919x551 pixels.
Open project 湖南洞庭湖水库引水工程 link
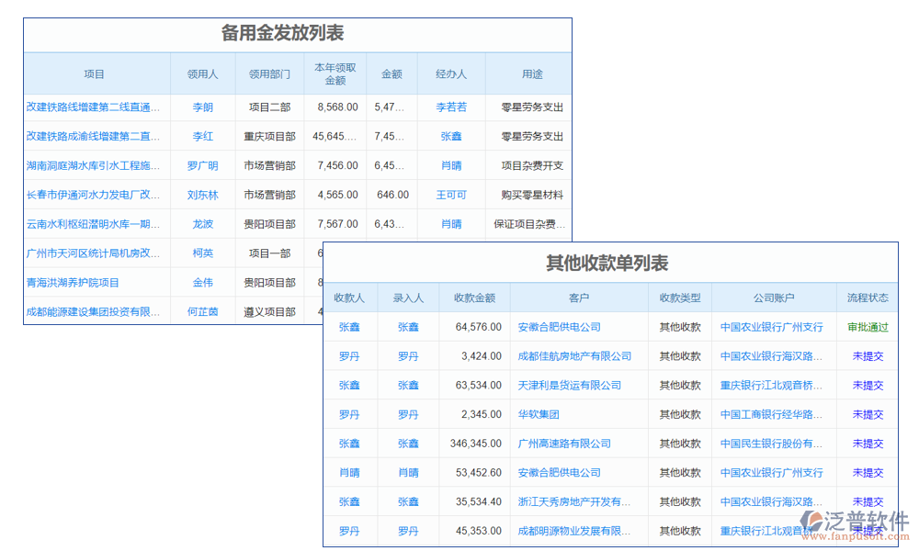[x=92, y=165]
